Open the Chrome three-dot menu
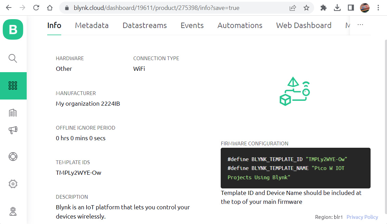387x224 pixels. pos(378,8)
